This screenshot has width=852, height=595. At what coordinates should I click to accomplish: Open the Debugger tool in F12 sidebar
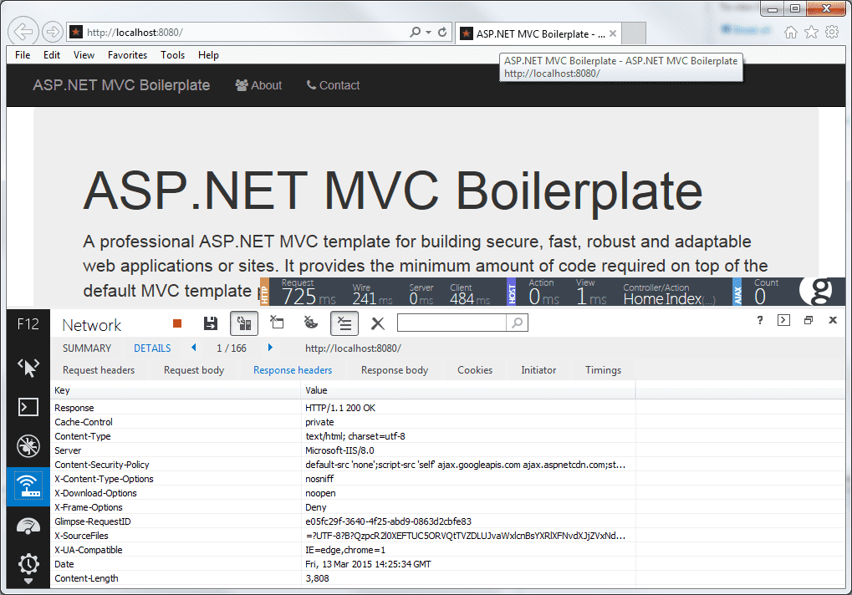28,445
